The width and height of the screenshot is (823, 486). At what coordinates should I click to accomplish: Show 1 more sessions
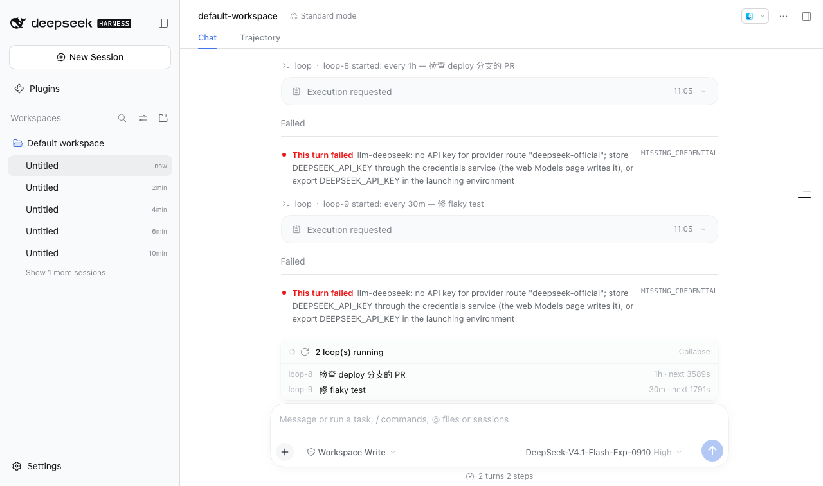pyautogui.click(x=66, y=273)
